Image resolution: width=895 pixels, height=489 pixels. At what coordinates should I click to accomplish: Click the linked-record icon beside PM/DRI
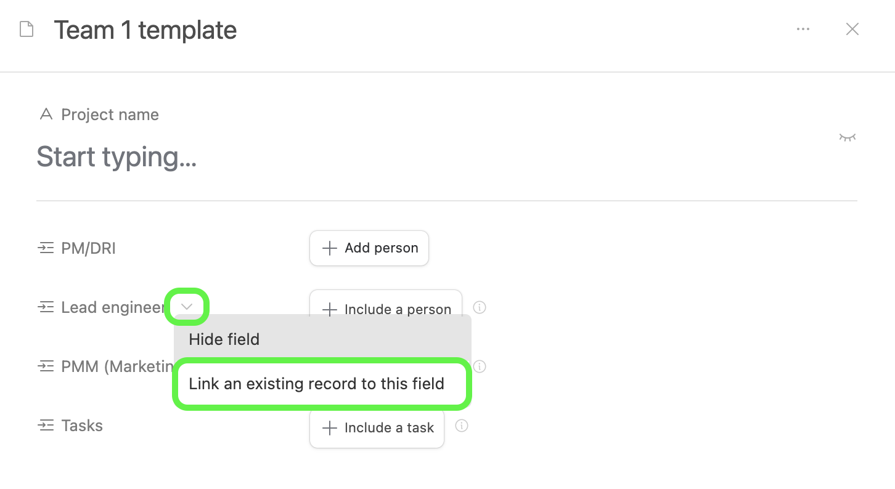pyautogui.click(x=46, y=248)
